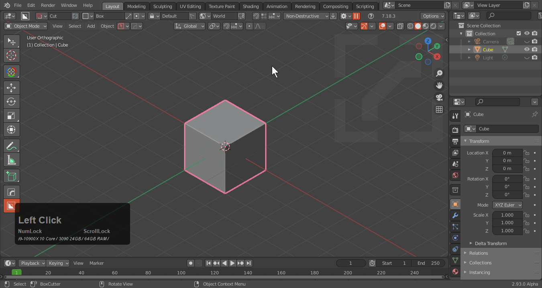Hide the Cube in viewport
The image size is (542, 288).
pyautogui.click(x=527, y=50)
